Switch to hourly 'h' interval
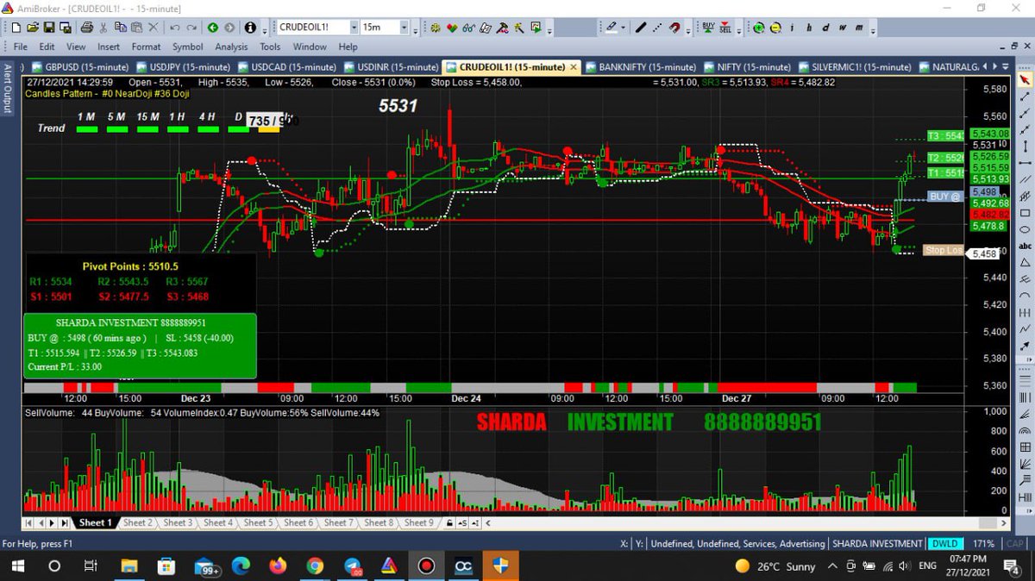This screenshot has width=1035, height=581. click(x=809, y=28)
